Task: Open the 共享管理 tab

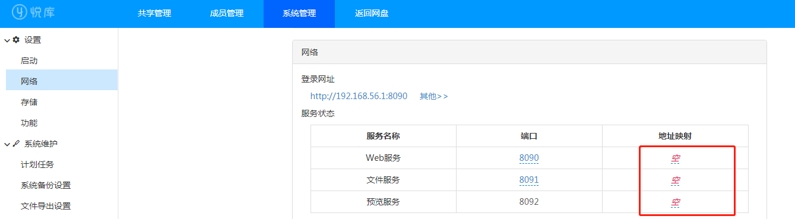Action: tap(154, 14)
